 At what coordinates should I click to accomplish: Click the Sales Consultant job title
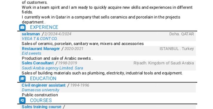click(38, 63)
